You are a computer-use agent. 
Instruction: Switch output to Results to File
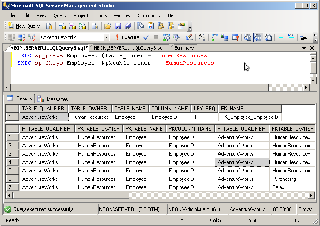(x=268, y=37)
